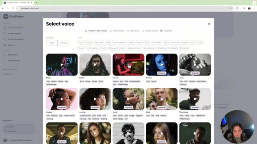Viewport: 257px width, 144px height.
Task: Play Mark's voice preview
Action: click(x=62, y=65)
